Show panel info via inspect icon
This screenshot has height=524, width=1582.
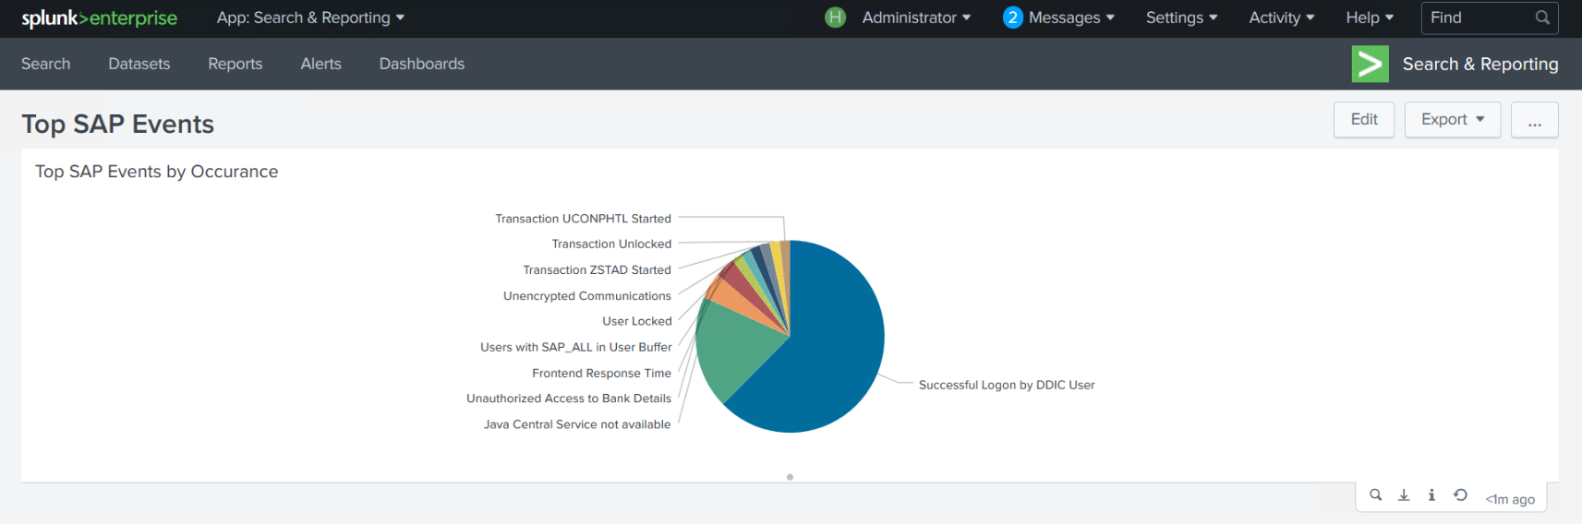tap(1431, 495)
